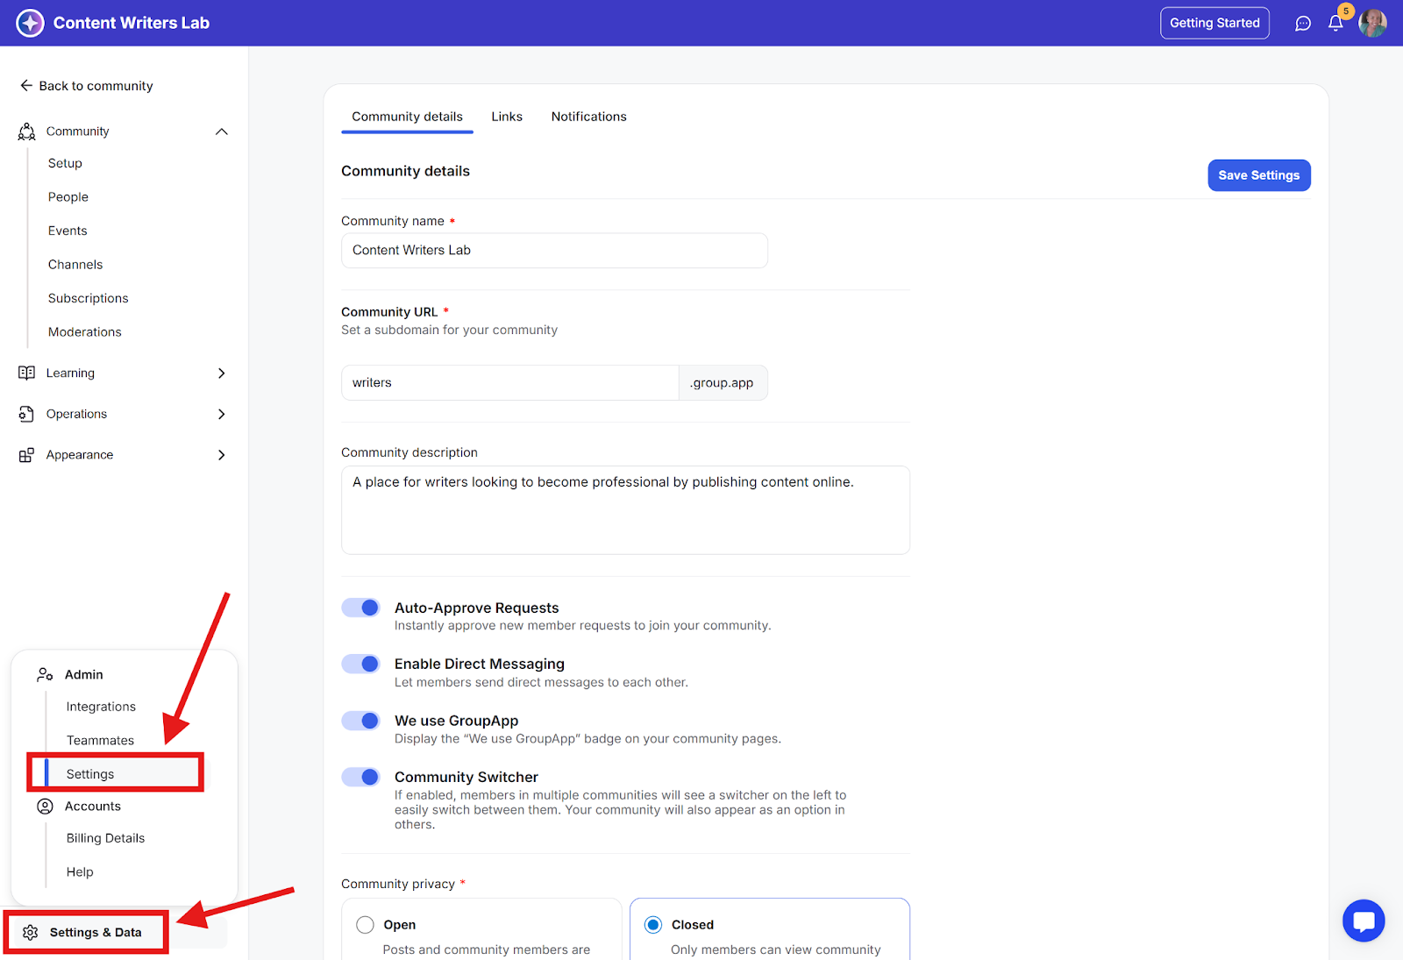Viewport: 1403px width, 960px height.
Task: Click the Community name input field
Action: pyautogui.click(x=554, y=251)
